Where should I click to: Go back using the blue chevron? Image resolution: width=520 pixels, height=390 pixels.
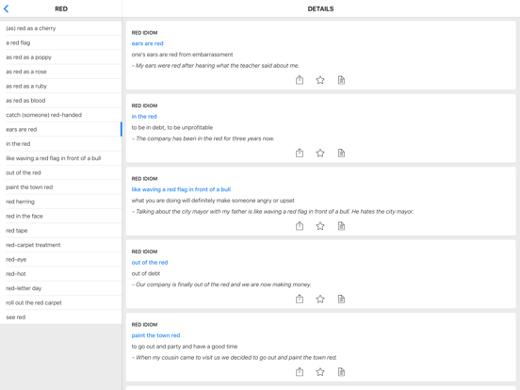6,8
